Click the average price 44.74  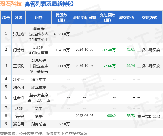click(x=131, y=66)
